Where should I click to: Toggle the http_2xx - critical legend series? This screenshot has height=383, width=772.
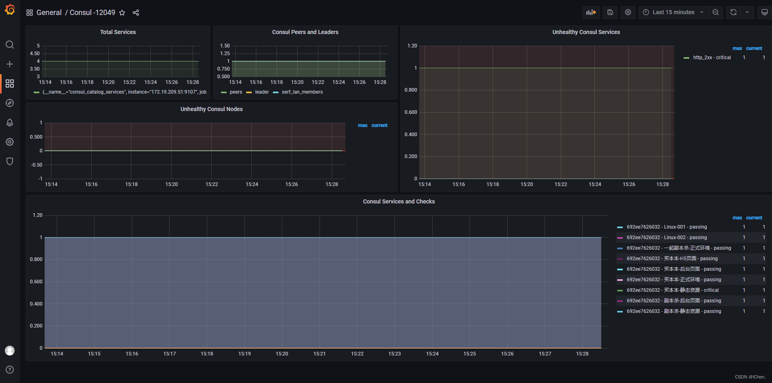[712, 58]
